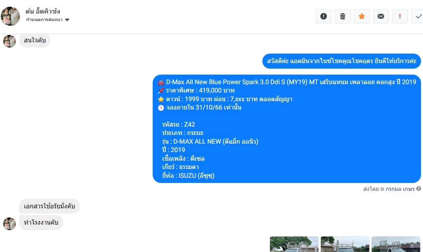Click the message เอกสารใช้อะไรบ้างคับ
This screenshot has height=252, width=423.
coord(49,206)
